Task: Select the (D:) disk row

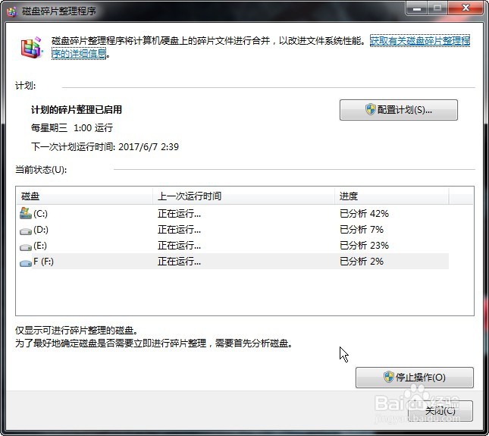Action: [234, 230]
